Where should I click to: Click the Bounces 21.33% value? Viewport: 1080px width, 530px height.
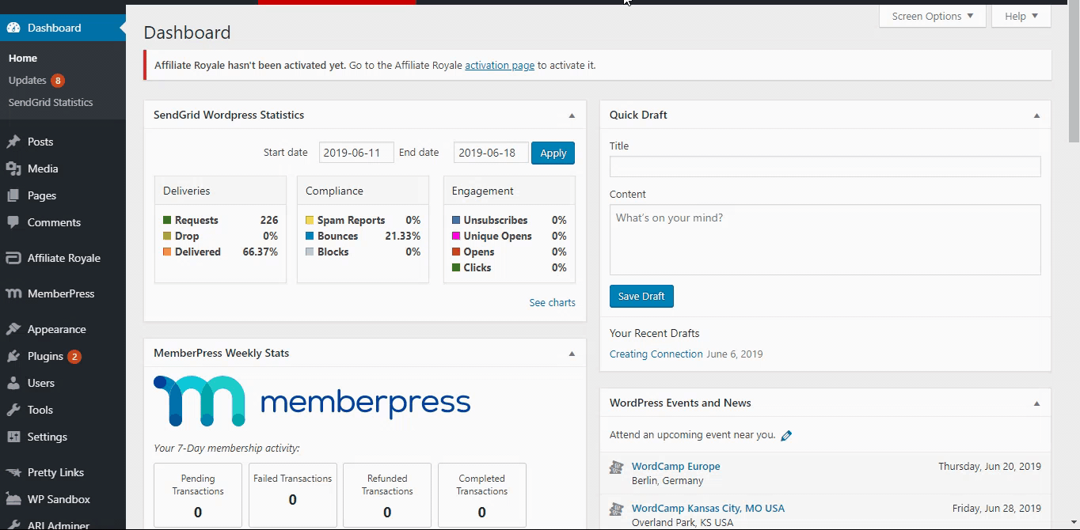coord(402,236)
